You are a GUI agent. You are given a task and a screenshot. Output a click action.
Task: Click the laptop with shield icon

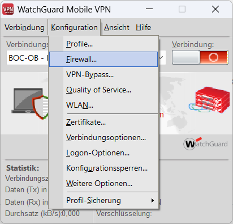(30, 103)
